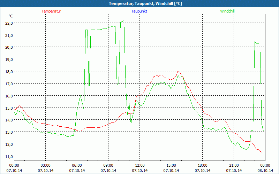
Task: Click the 15,0 y-axis value
Action: tap(9, 108)
